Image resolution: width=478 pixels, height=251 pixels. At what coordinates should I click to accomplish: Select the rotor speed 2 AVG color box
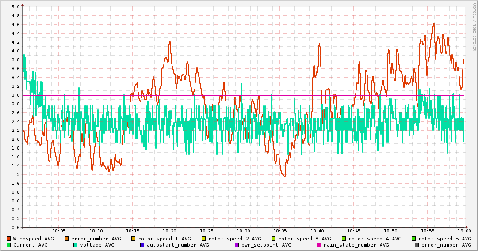203,239
